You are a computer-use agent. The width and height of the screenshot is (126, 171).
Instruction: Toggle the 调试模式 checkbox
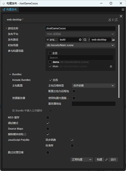tap(48, 123)
